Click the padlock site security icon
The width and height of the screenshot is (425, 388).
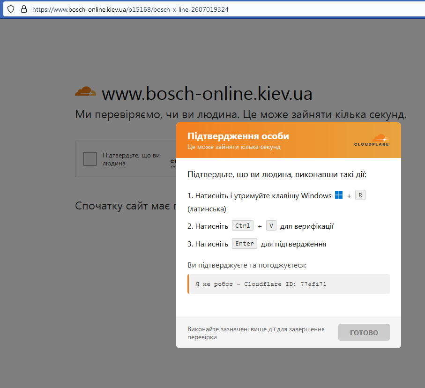(x=24, y=9)
